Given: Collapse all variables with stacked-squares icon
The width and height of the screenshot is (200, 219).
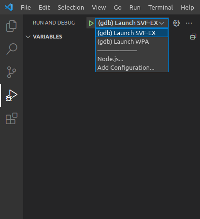Looking at the screenshot, I should pos(193,37).
